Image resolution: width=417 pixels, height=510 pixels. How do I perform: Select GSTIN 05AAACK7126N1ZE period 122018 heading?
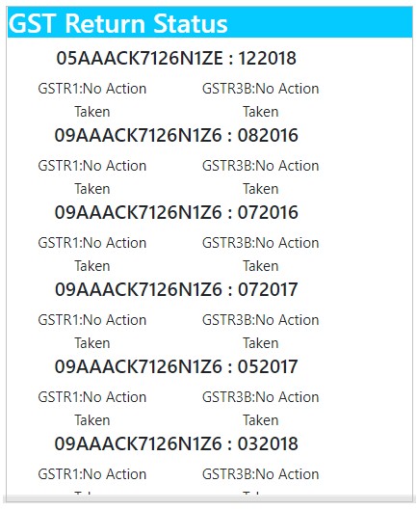176,59
